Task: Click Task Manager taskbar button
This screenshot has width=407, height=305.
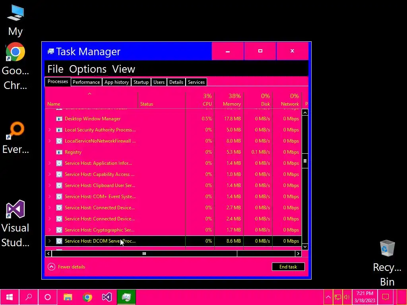Action: click(126, 297)
